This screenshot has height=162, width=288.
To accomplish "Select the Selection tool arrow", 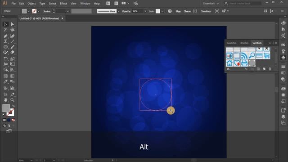I will point(5,24).
